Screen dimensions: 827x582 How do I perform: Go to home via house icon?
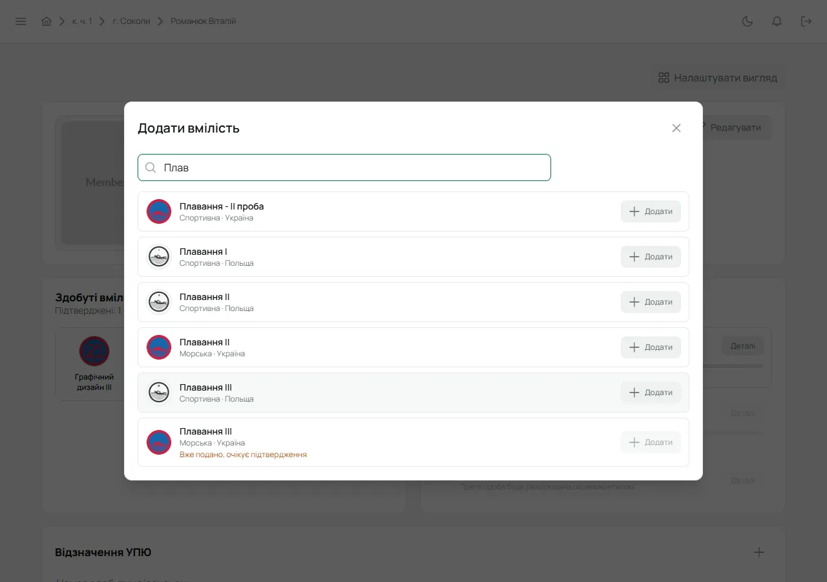[47, 21]
